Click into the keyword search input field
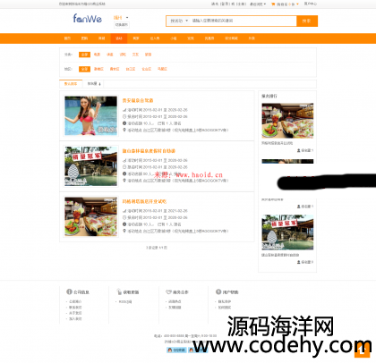This screenshot has width=376, height=363. pos(244,21)
